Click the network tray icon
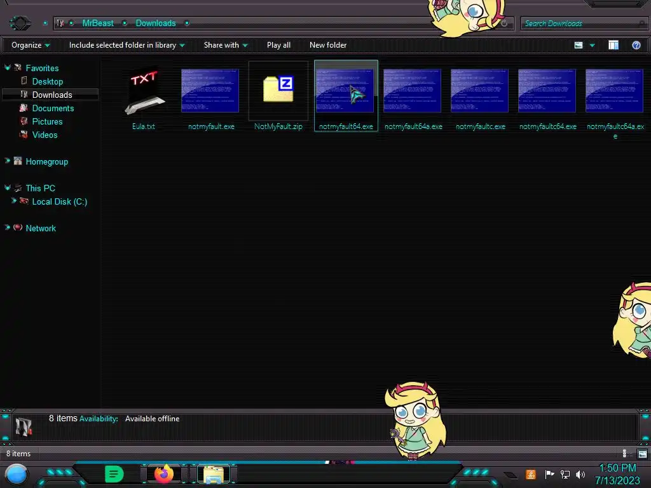Screen dimensions: 651x488 [565, 474]
